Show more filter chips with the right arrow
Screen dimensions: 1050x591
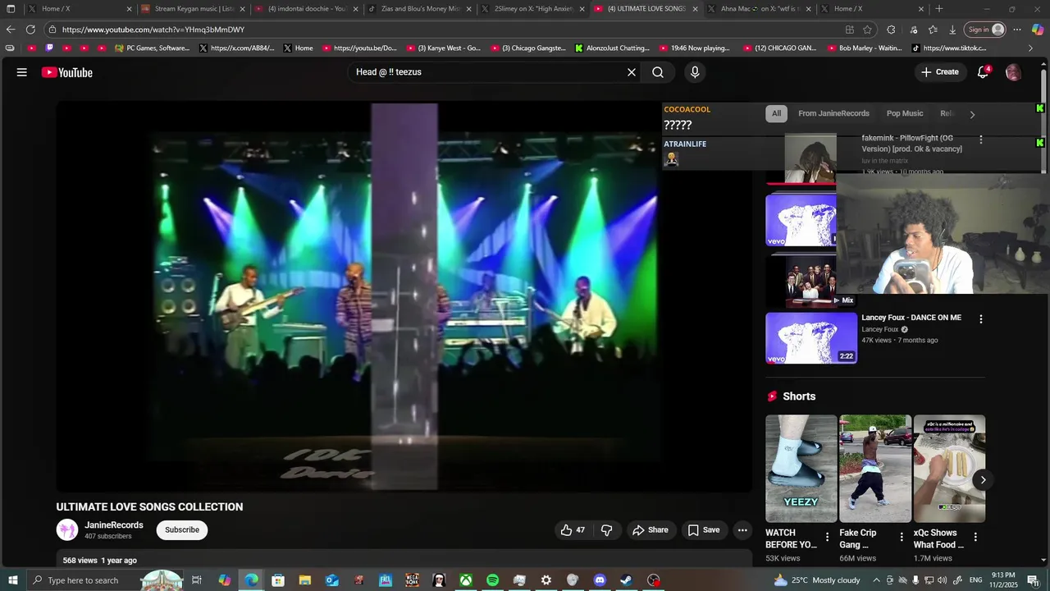(x=972, y=114)
